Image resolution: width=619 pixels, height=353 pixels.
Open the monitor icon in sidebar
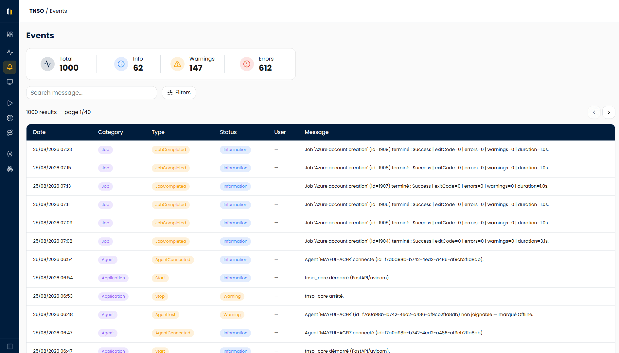10,82
